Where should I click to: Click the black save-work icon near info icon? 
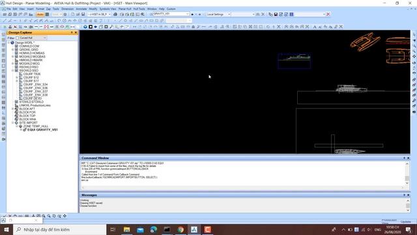[x=276, y=14]
